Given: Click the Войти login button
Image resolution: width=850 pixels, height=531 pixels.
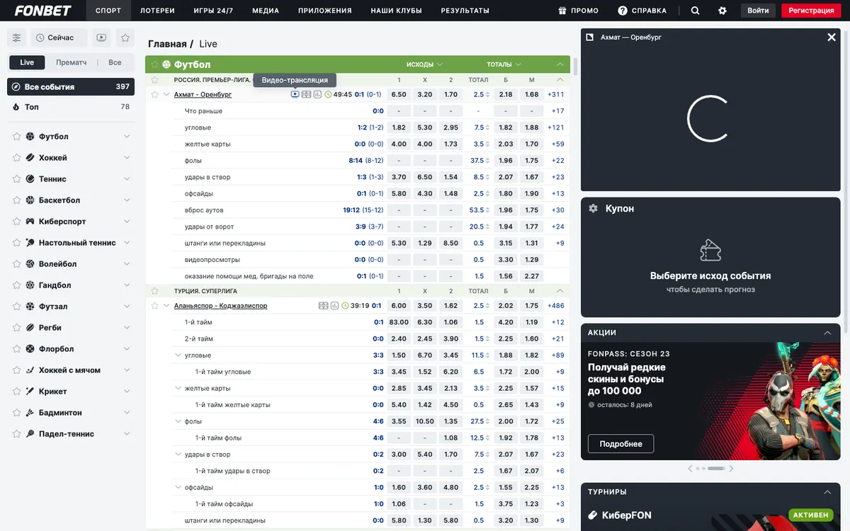Looking at the screenshot, I should coord(758,11).
